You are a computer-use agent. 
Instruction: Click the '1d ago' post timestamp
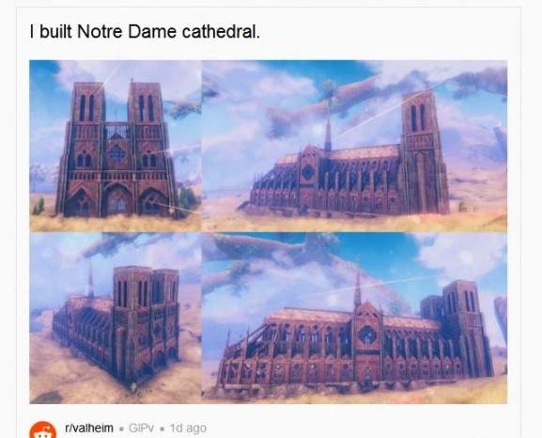click(x=189, y=429)
